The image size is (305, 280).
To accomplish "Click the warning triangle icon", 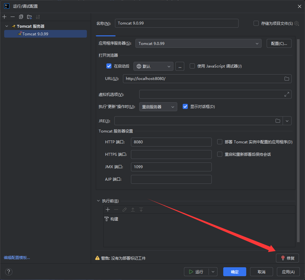I will coord(97,258).
